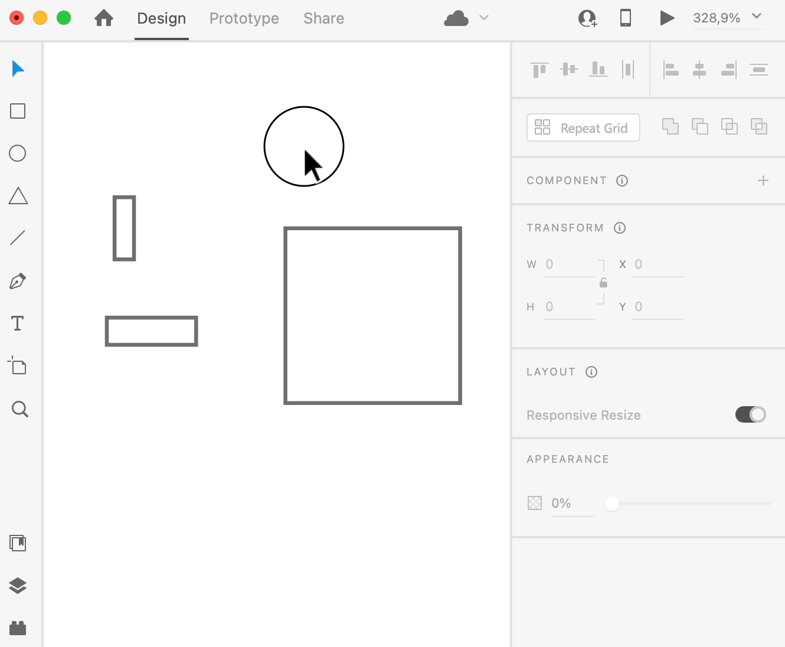This screenshot has height=647, width=785.
Task: Toggle the Responsive Resize switch
Action: point(751,414)
